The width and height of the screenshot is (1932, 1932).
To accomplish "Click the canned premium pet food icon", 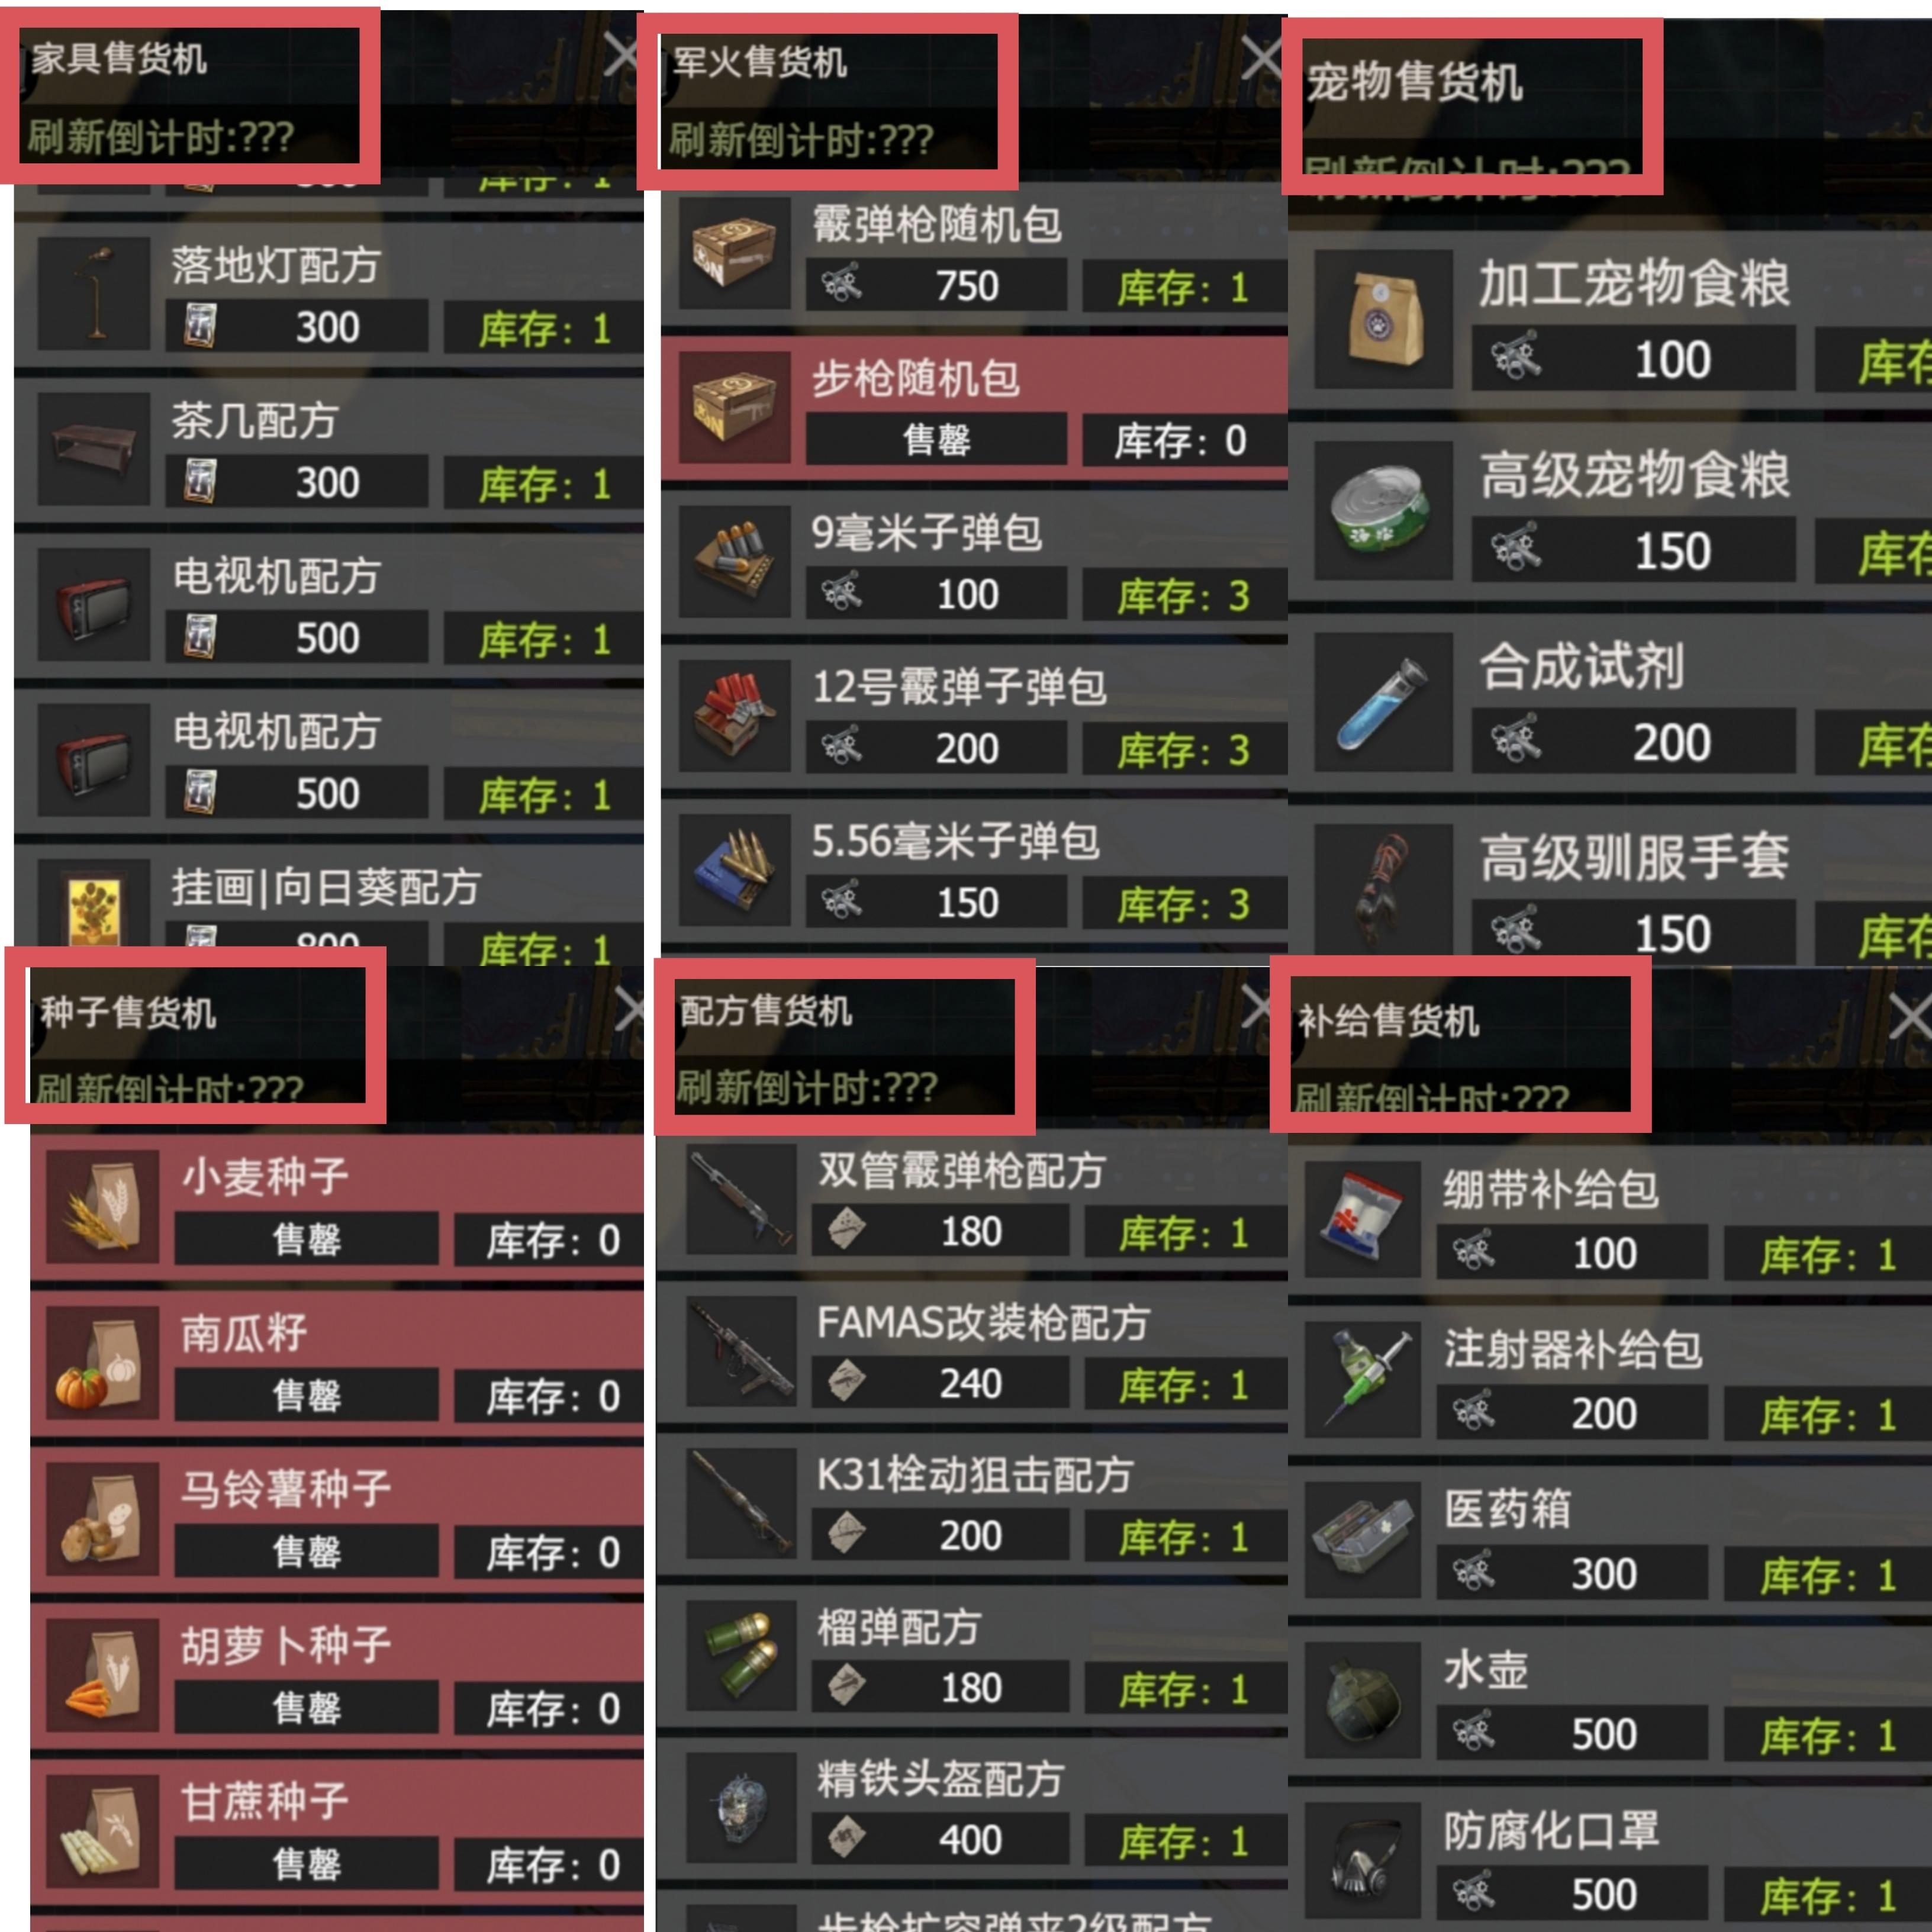I will 1383,510.
